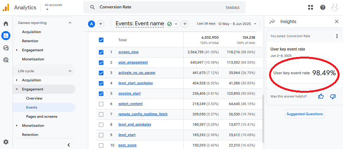
Task: Add a filter with plus after Event name
Action: click(185, 24)
